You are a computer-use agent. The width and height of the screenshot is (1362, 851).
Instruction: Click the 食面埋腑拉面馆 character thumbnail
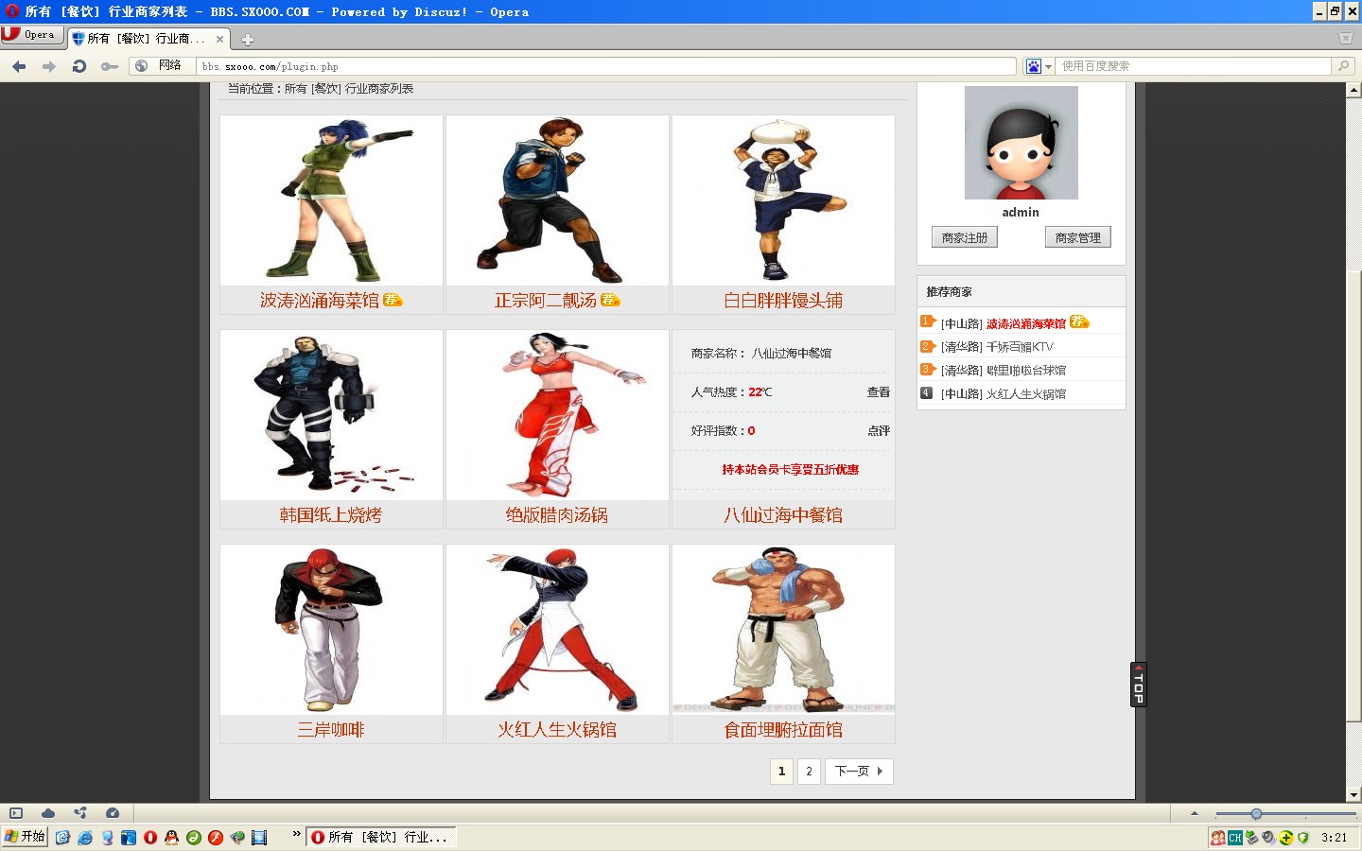click(783, 630)
